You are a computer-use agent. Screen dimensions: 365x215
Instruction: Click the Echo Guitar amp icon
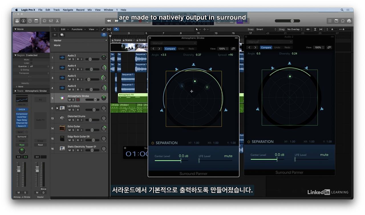(x=62, y=128)
